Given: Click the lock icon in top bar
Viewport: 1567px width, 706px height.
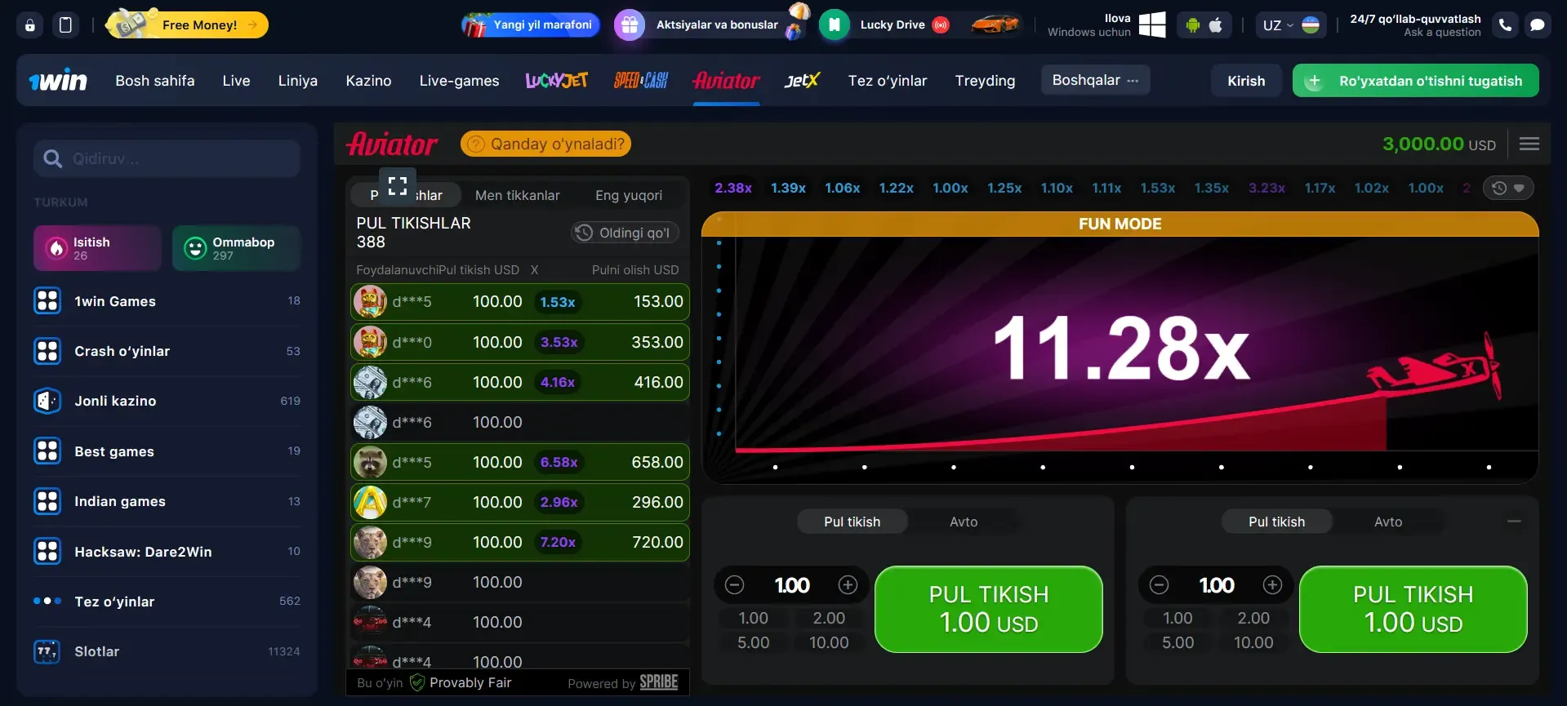Looking at the screenshot, I should tap(30, 25).
